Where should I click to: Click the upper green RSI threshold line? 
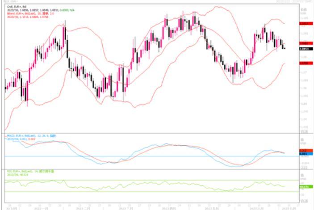tap(134, 181)
